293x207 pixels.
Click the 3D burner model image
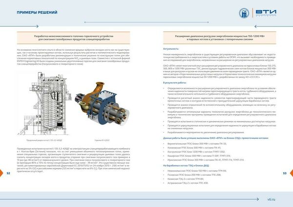coord(102,104)
